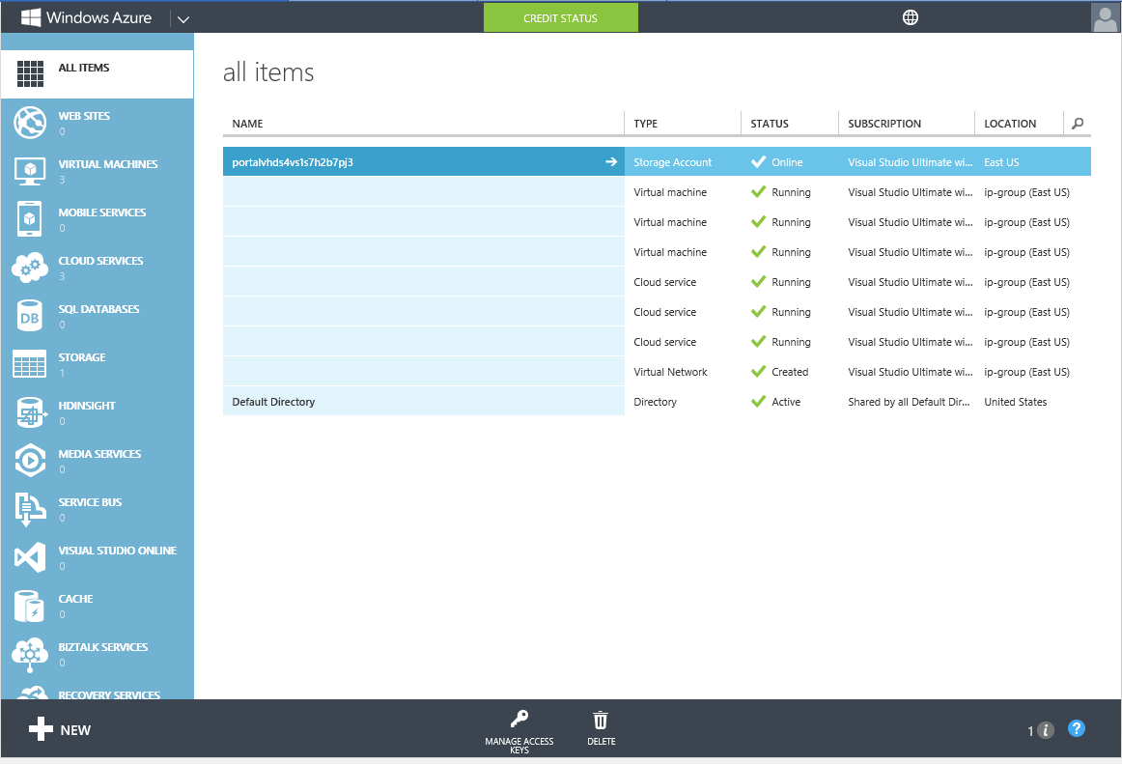The width and height of the screenshot is (1122, 764).
Task: Click the MEDIA SERVICES label
Action: point(99,454)
